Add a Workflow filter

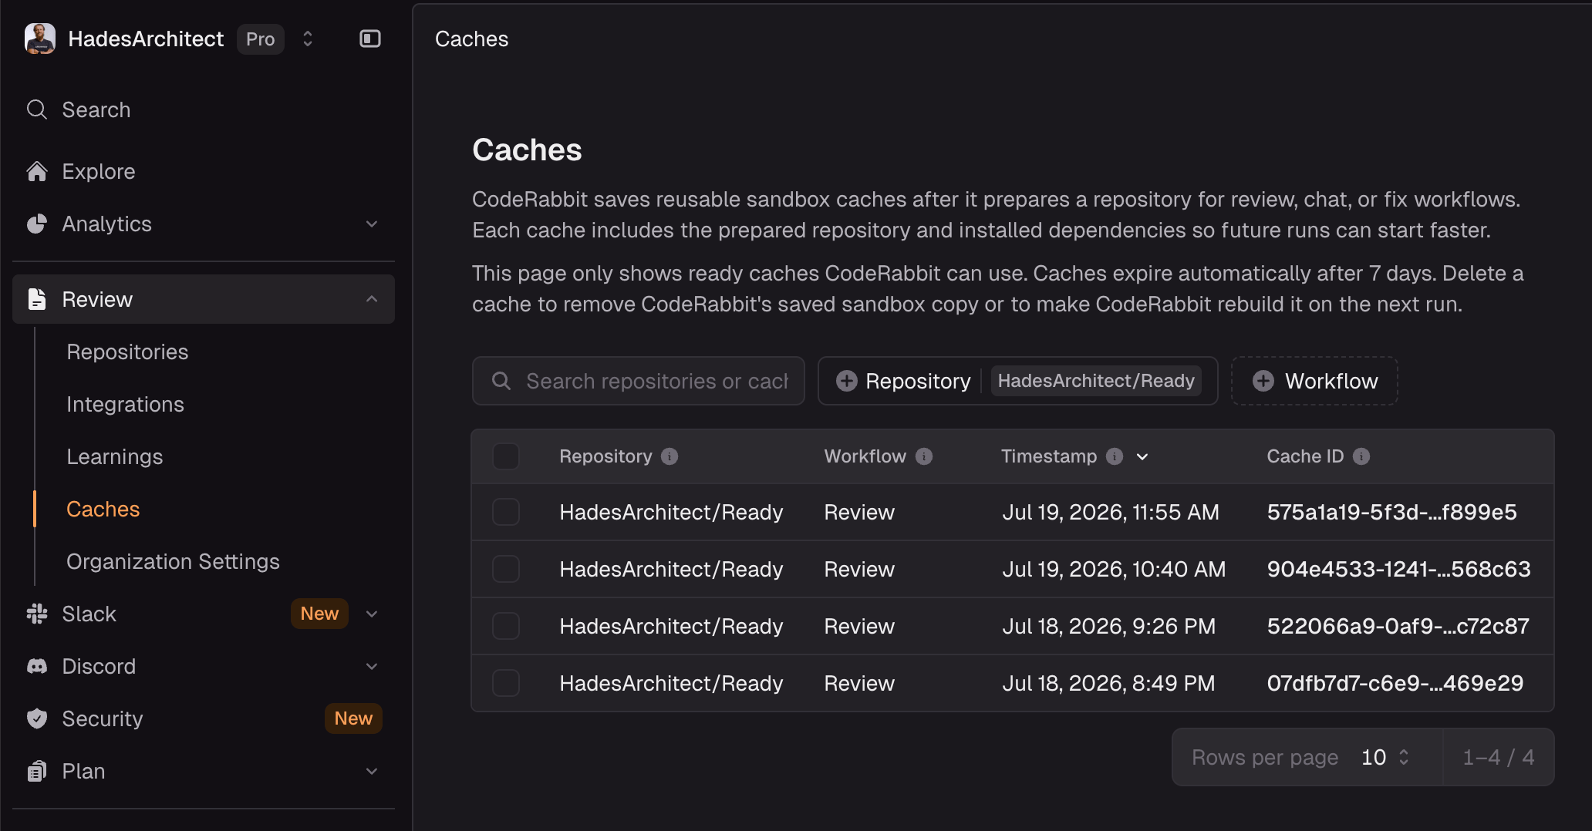click(1314, 381)
